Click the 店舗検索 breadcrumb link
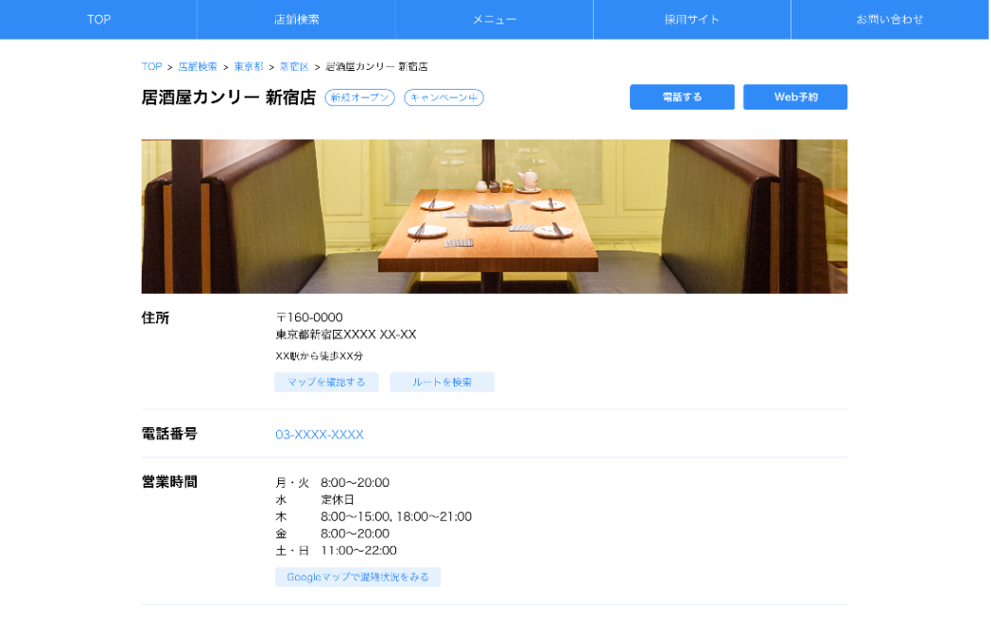The width and height of the screenshot is (991, 620). (198, 67)
